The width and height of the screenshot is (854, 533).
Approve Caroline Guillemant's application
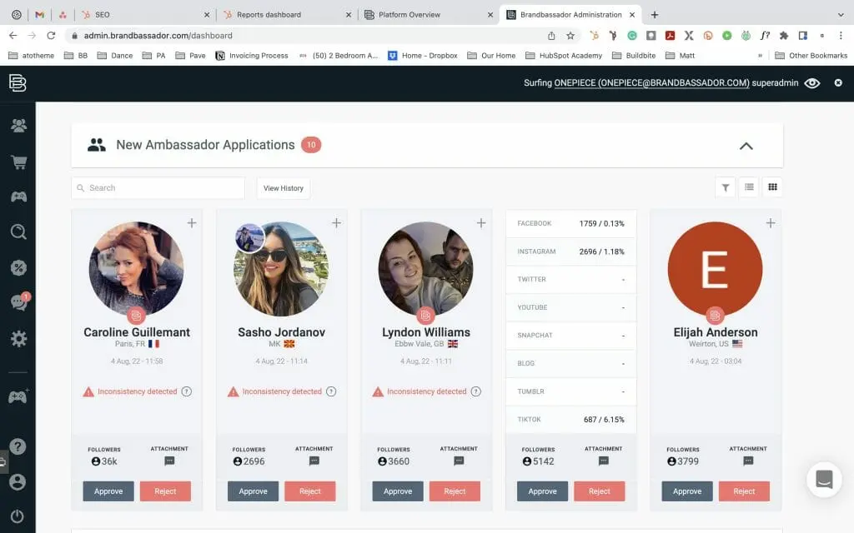click(x=108, y=491)
